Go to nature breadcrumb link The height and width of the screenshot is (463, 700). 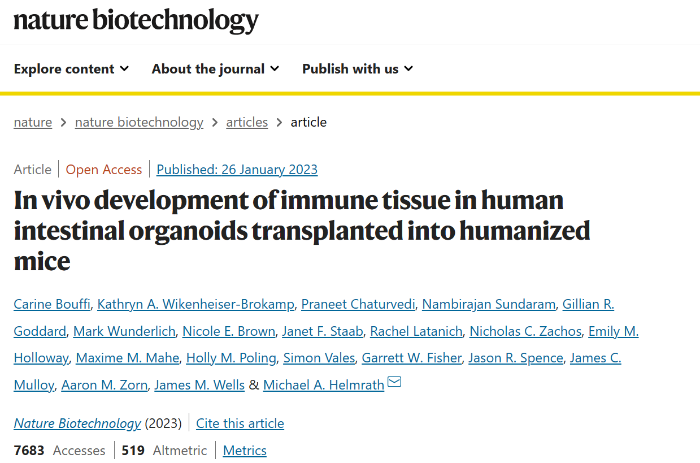pyautogui.click(x=33, y=122)
